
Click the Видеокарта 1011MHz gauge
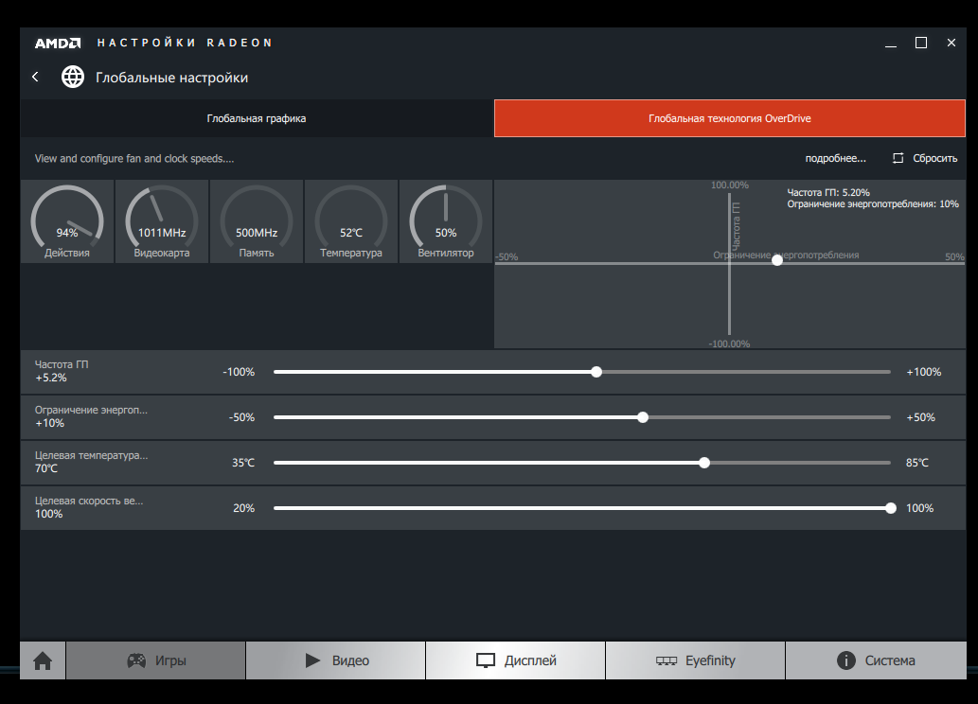162,221
